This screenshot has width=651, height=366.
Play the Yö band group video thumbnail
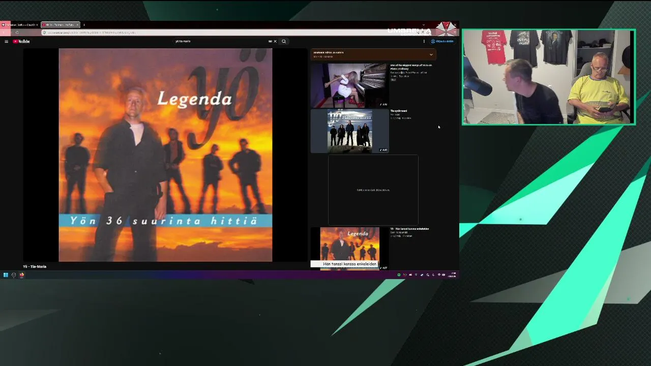[x=349, y=131]
